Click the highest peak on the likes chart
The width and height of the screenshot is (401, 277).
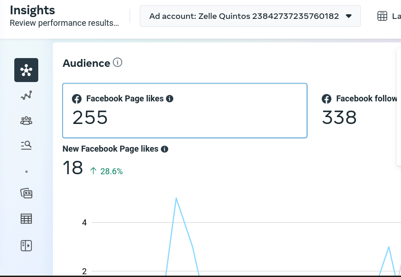[176, 198]
